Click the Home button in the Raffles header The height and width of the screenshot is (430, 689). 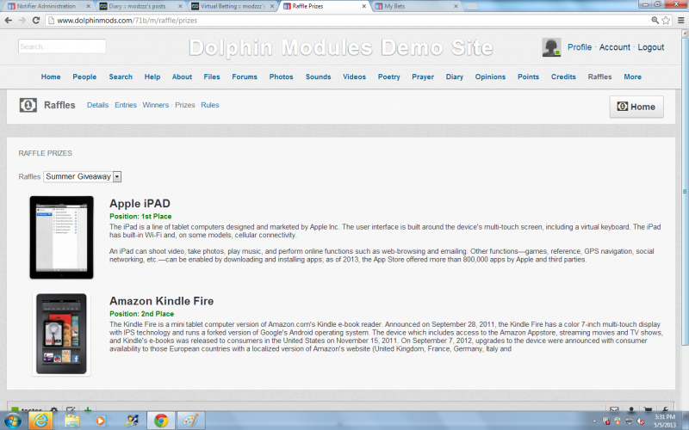pyautogui.click(x=636, y=107)
